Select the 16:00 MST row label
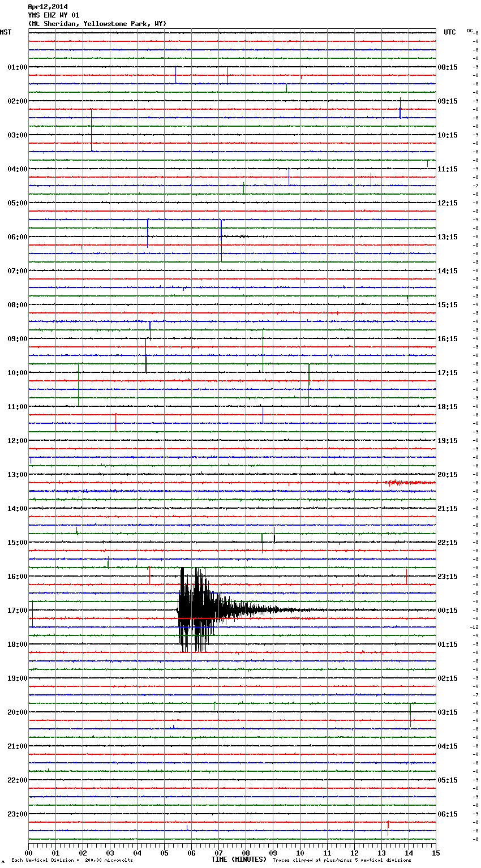Screen dimensions: 481x868 18,577
